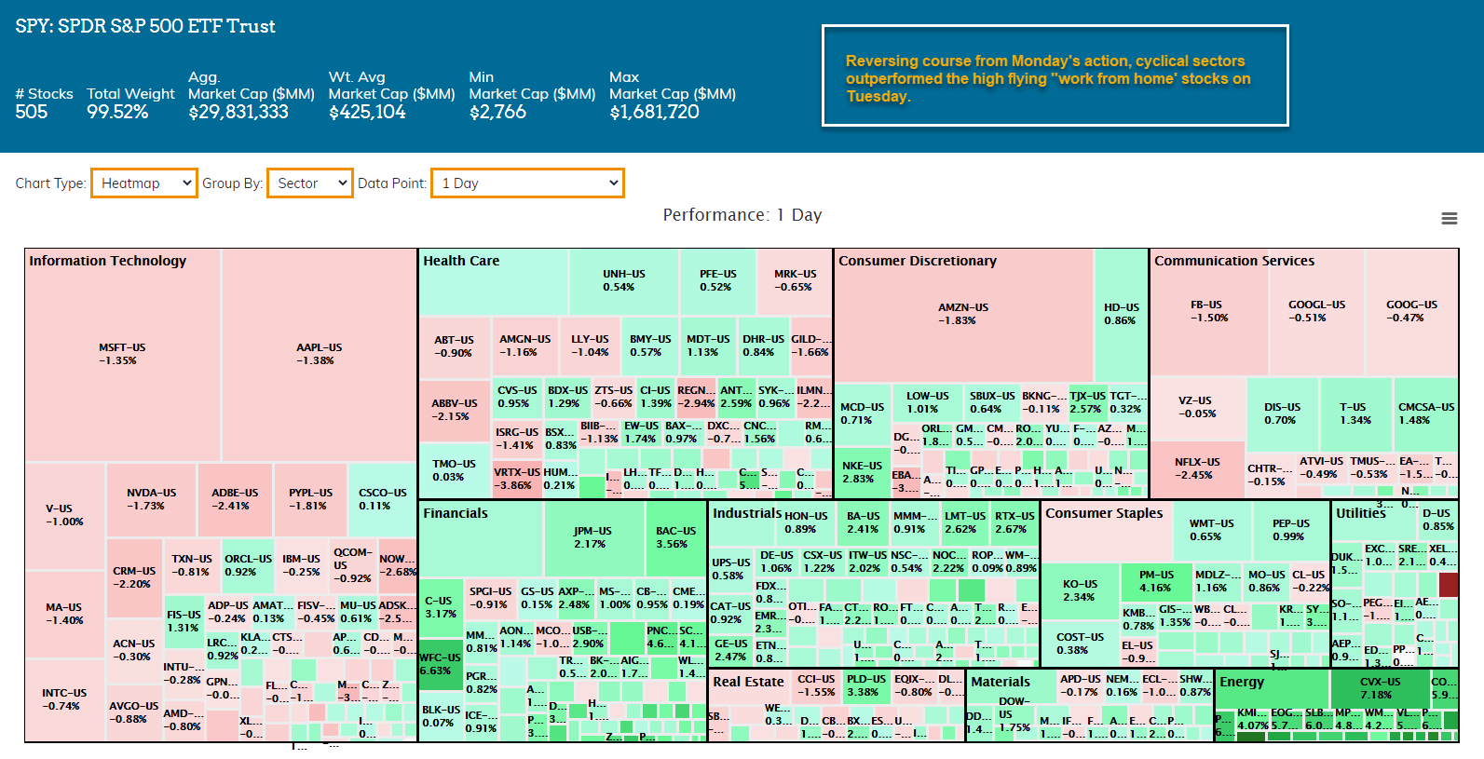The height and width of the screenshot is (759, 1484).
Task: Click the TMO-US 0.03% tile
Action: point(455,470)
